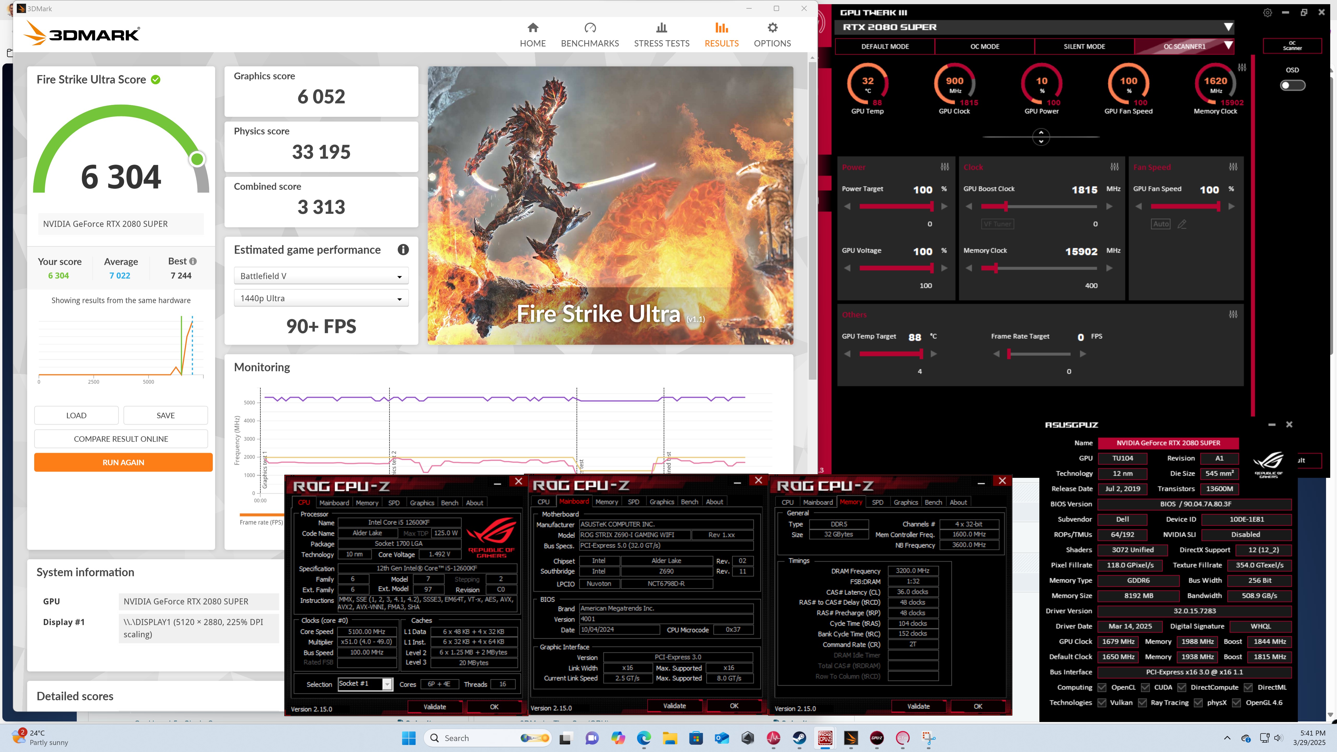Image resolution: width=1337 pixels, height=752 pixels.
Task: Open Fan Speed panel settings sliders icon
Action: (1233, 167)
